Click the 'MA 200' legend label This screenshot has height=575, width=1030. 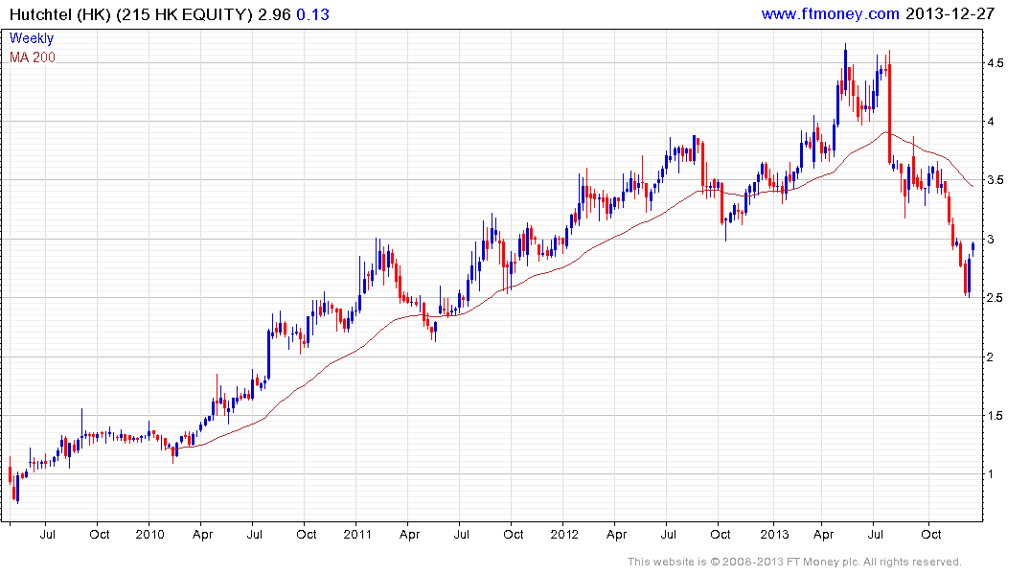[x=33, y=57]
